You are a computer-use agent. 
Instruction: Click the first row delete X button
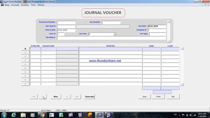[25, 49]
